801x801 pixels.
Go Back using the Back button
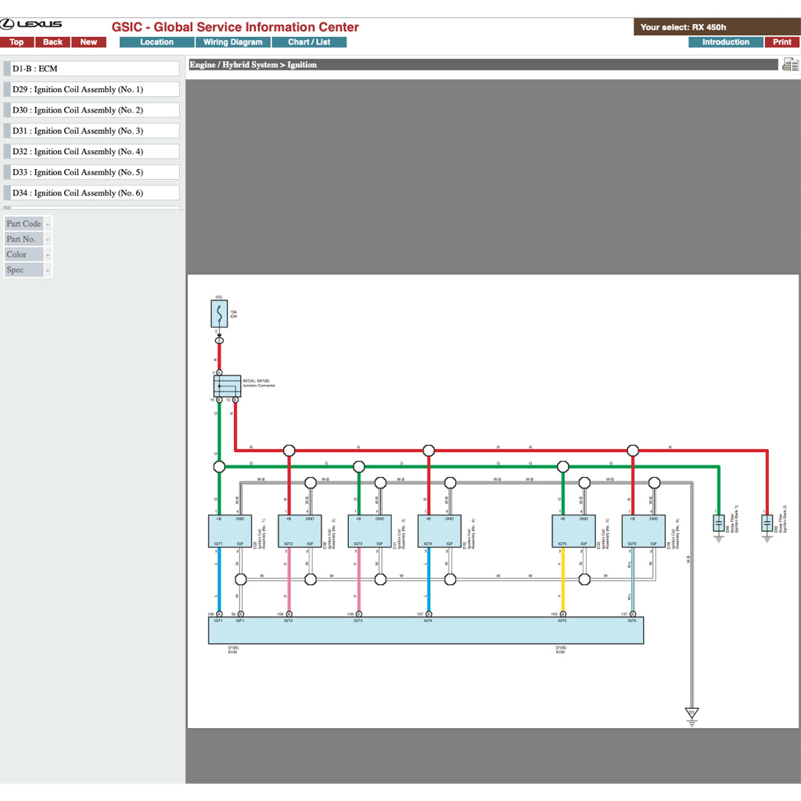tap(52, 42)
